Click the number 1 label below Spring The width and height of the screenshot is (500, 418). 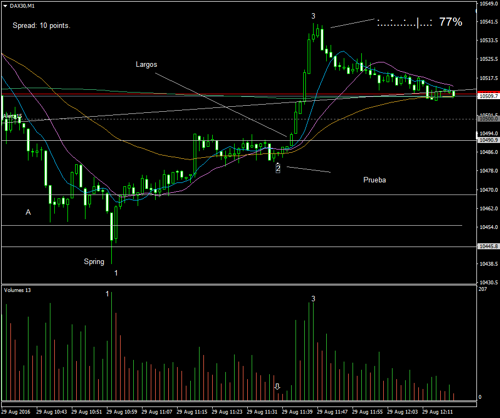pos(116,272)
